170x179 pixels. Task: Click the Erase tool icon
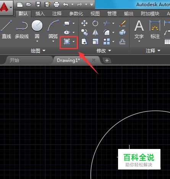coord(122,23)
